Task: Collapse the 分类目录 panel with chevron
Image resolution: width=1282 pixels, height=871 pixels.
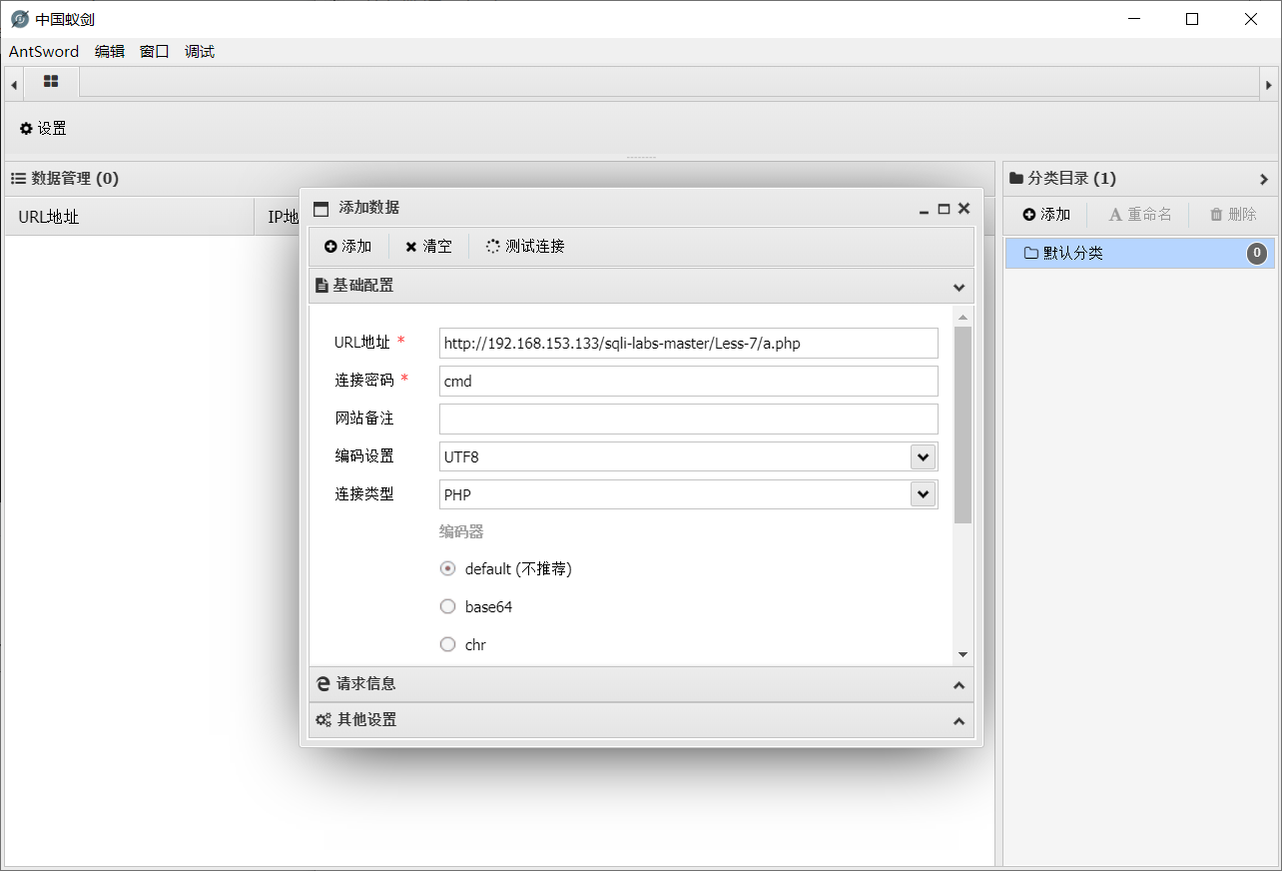Action: click(1264, 180)
